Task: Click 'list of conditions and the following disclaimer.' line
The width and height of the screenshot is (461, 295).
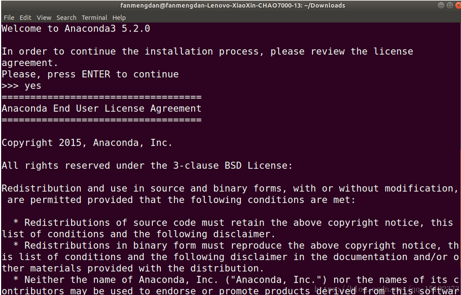Action: click(x=138, y=234)
